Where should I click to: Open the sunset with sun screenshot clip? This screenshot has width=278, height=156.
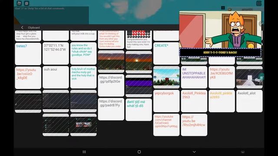pos(139,62)
